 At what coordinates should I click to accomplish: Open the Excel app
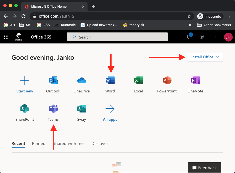(x=138, y=81)
